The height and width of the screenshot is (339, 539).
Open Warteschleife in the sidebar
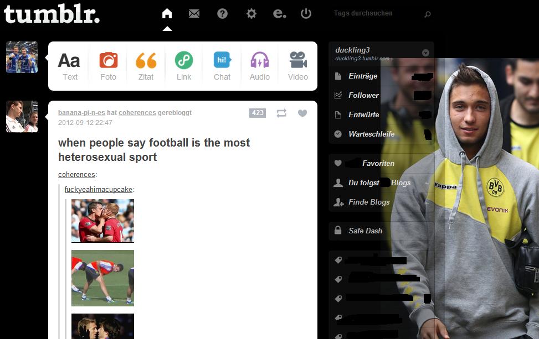[382, 134]
